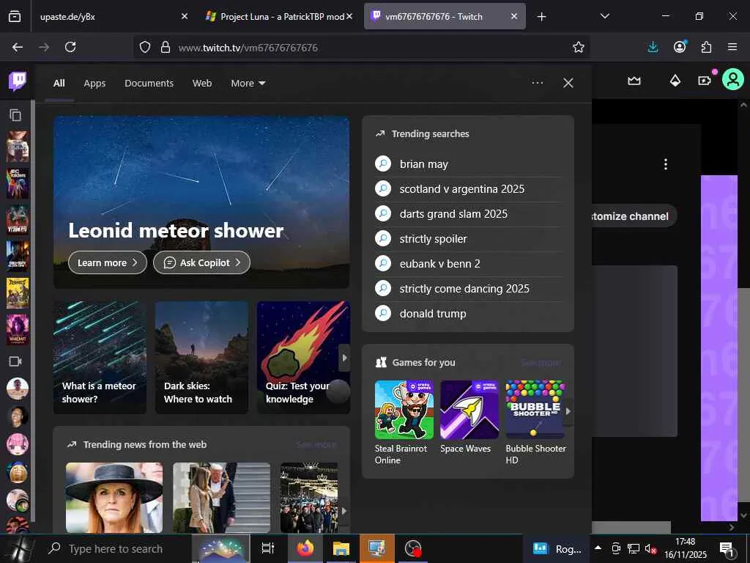Open news photo of woman in black hat
Image resolution: width=750 pixels, height=563 pixels.
click(114, 498)
